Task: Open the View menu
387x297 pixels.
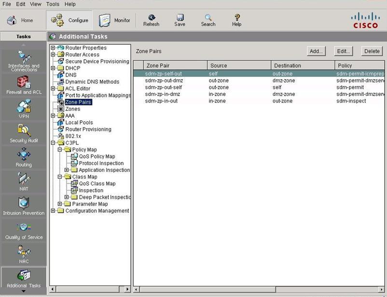Action: pos(36,4)
